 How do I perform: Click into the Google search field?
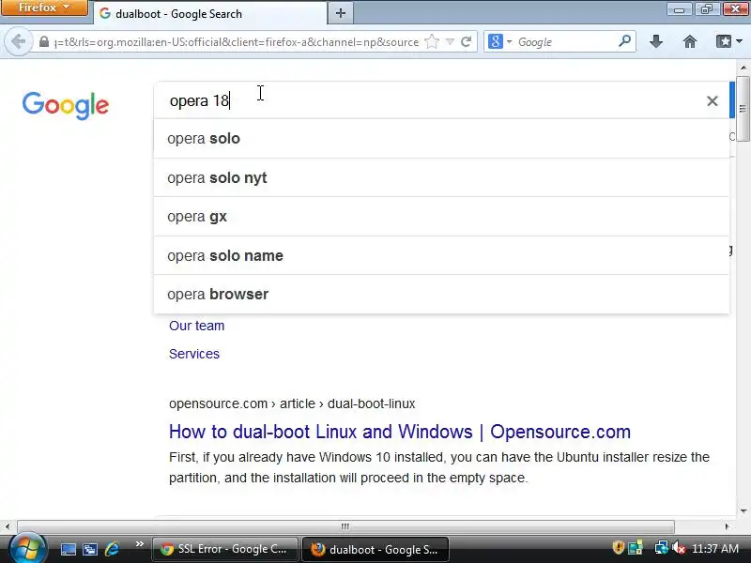click(x=431, y=100)
